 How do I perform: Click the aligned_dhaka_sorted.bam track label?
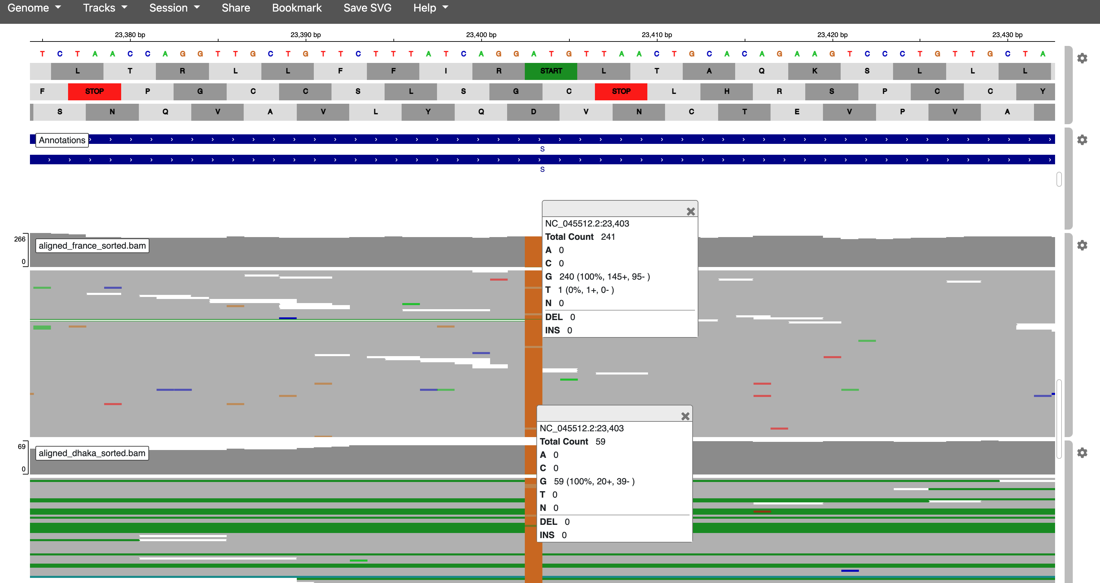coord(92,453)
